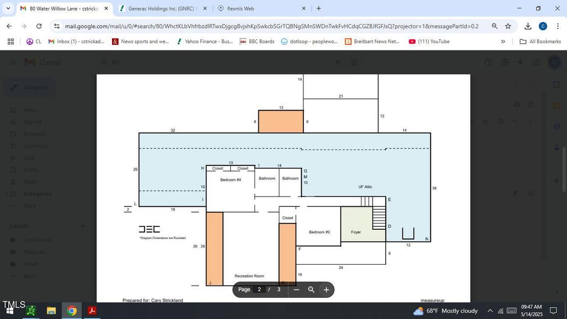Open Google Calendar from the side panel
This screenshot has height=319, width=567.
557,85
